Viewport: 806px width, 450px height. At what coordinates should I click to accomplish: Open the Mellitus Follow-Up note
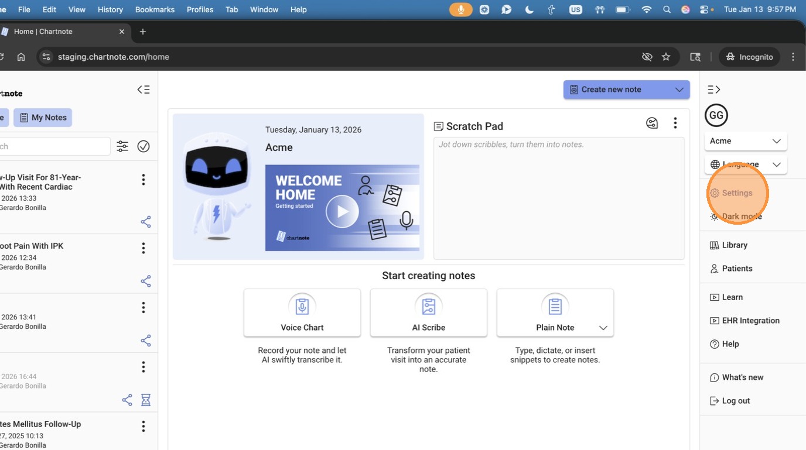40,424
